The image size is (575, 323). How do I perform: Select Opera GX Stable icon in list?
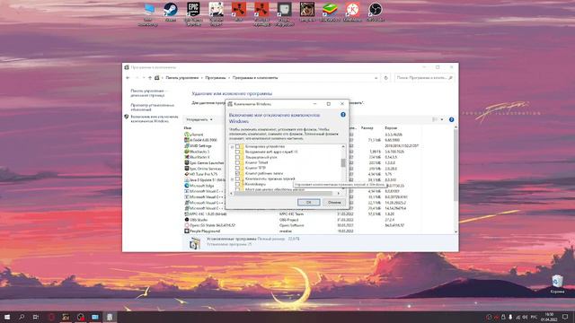(187, 225)
